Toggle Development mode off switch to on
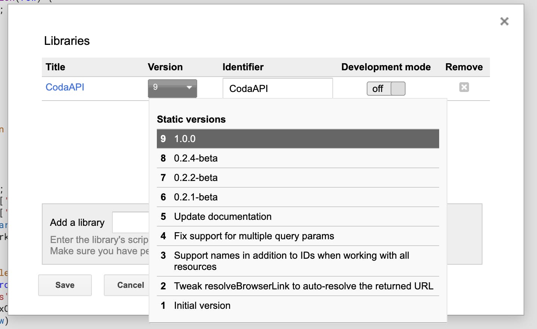 click(386, 89)
